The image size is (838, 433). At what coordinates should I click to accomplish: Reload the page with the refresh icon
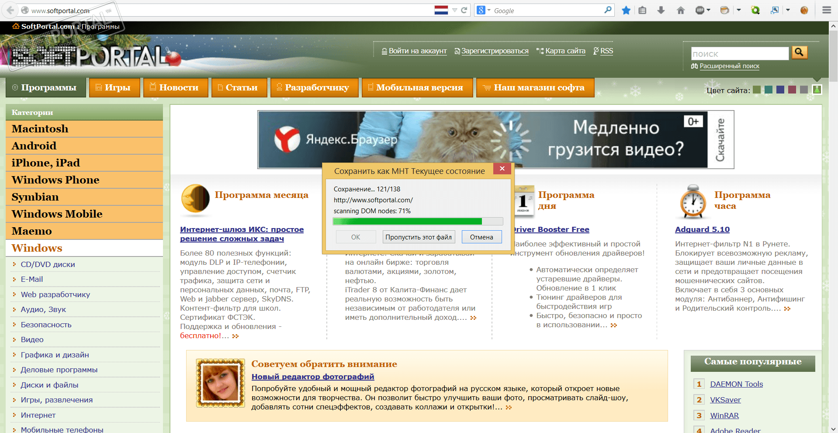click(x=464, y=10)
